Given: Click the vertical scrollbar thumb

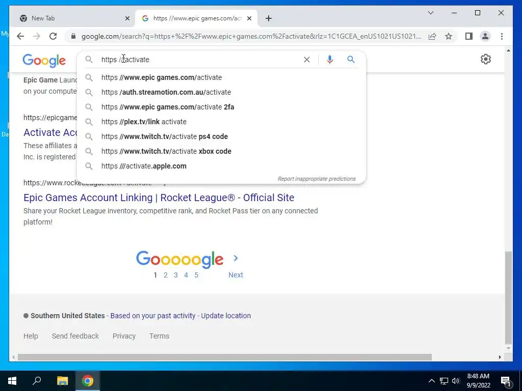Looking at the screenshot, I should click(x=508, y=298).
